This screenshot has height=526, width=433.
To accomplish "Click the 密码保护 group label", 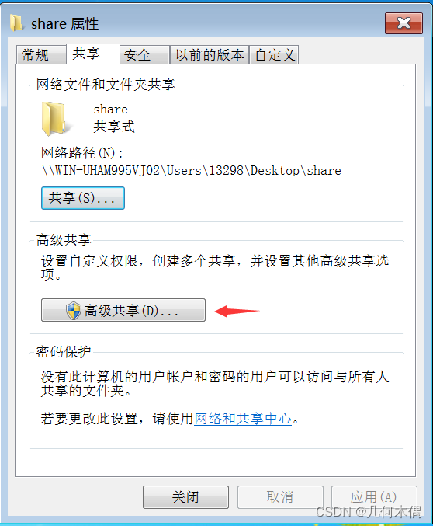I will click(64, 352).
